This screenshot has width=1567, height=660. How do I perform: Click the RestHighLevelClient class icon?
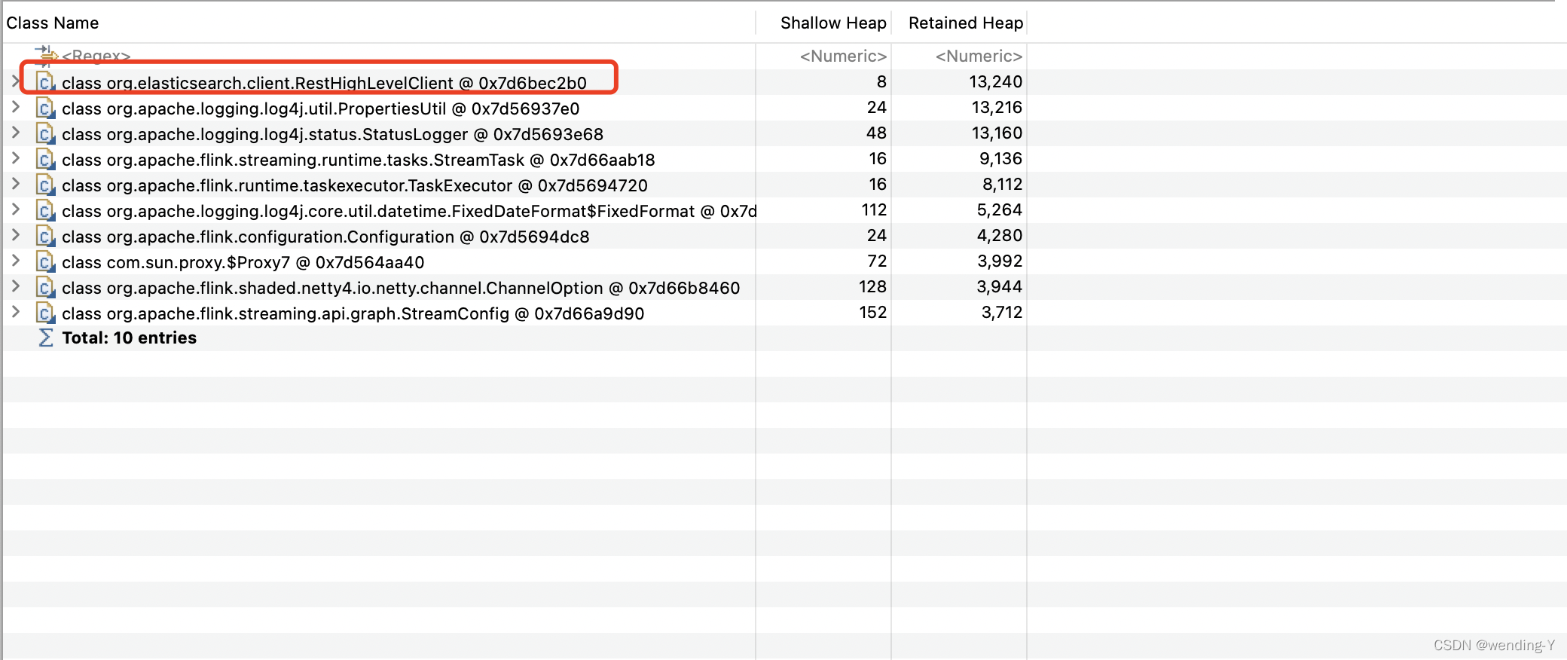click(46, 82)
